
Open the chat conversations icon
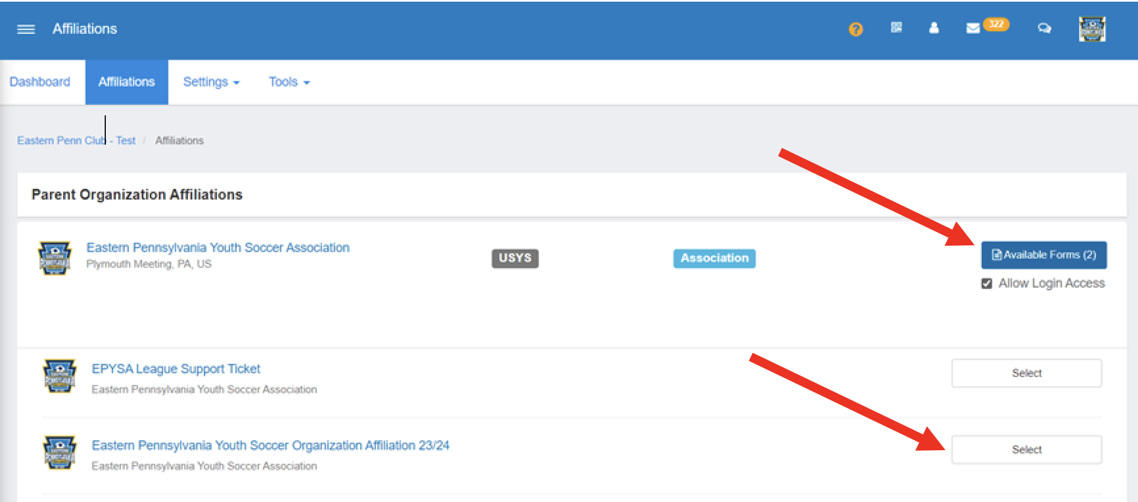click(1045, 28)
